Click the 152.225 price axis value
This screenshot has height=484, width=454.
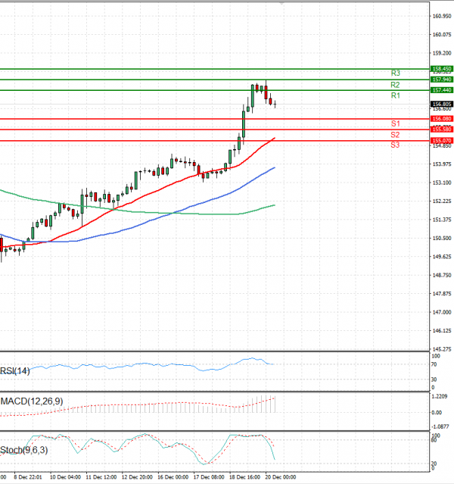pos(442,201)
